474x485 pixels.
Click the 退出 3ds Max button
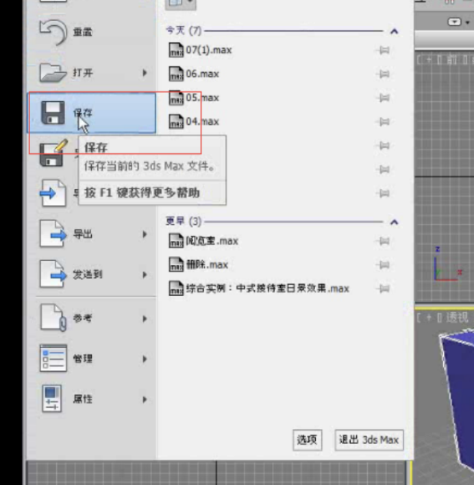pyautogui.click(x=369, y=440)
